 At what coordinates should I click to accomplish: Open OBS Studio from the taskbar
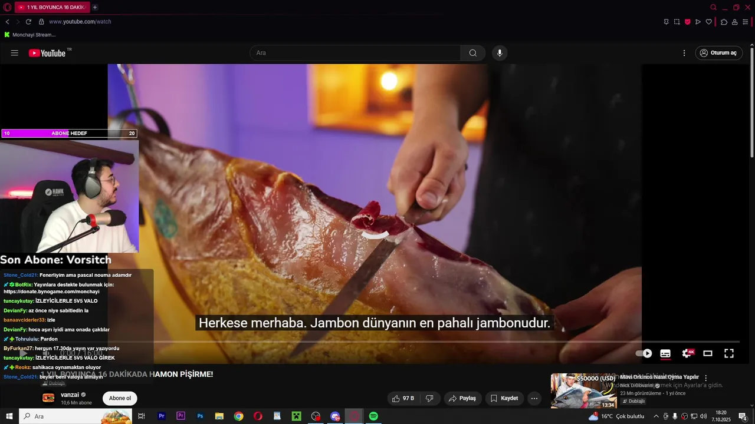[x=316, y=416]
